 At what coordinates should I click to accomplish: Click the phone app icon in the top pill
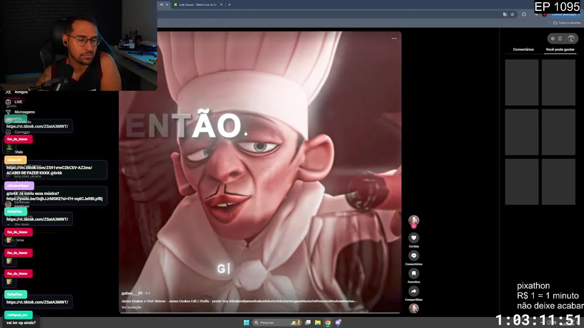tap(560, 39)
